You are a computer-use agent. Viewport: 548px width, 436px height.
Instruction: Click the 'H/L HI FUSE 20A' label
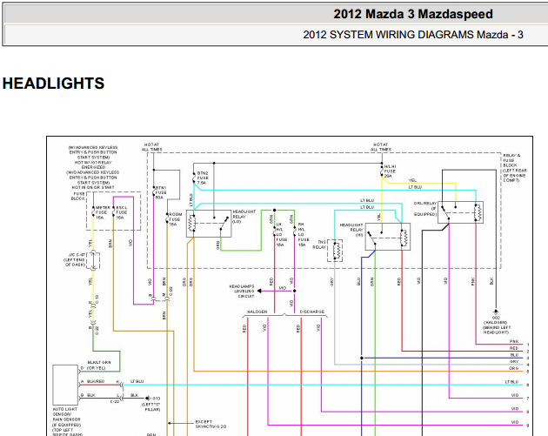(390, 171)
